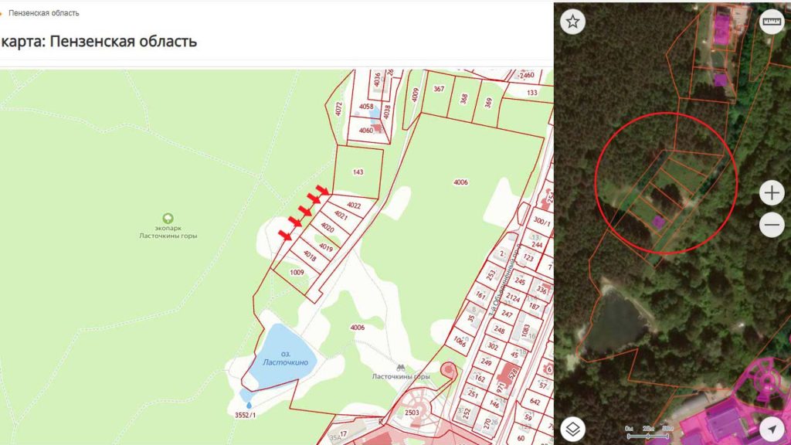Click the экопарк Ласточкины горы tree marker
791x445 pixels.
[x=168, y=219]
